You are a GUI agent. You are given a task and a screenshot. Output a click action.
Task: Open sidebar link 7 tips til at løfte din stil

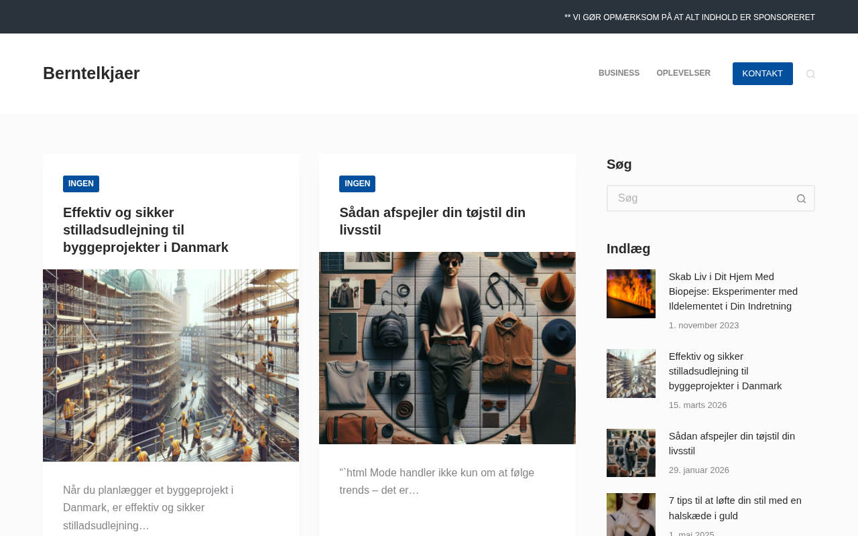click(735, 508)
